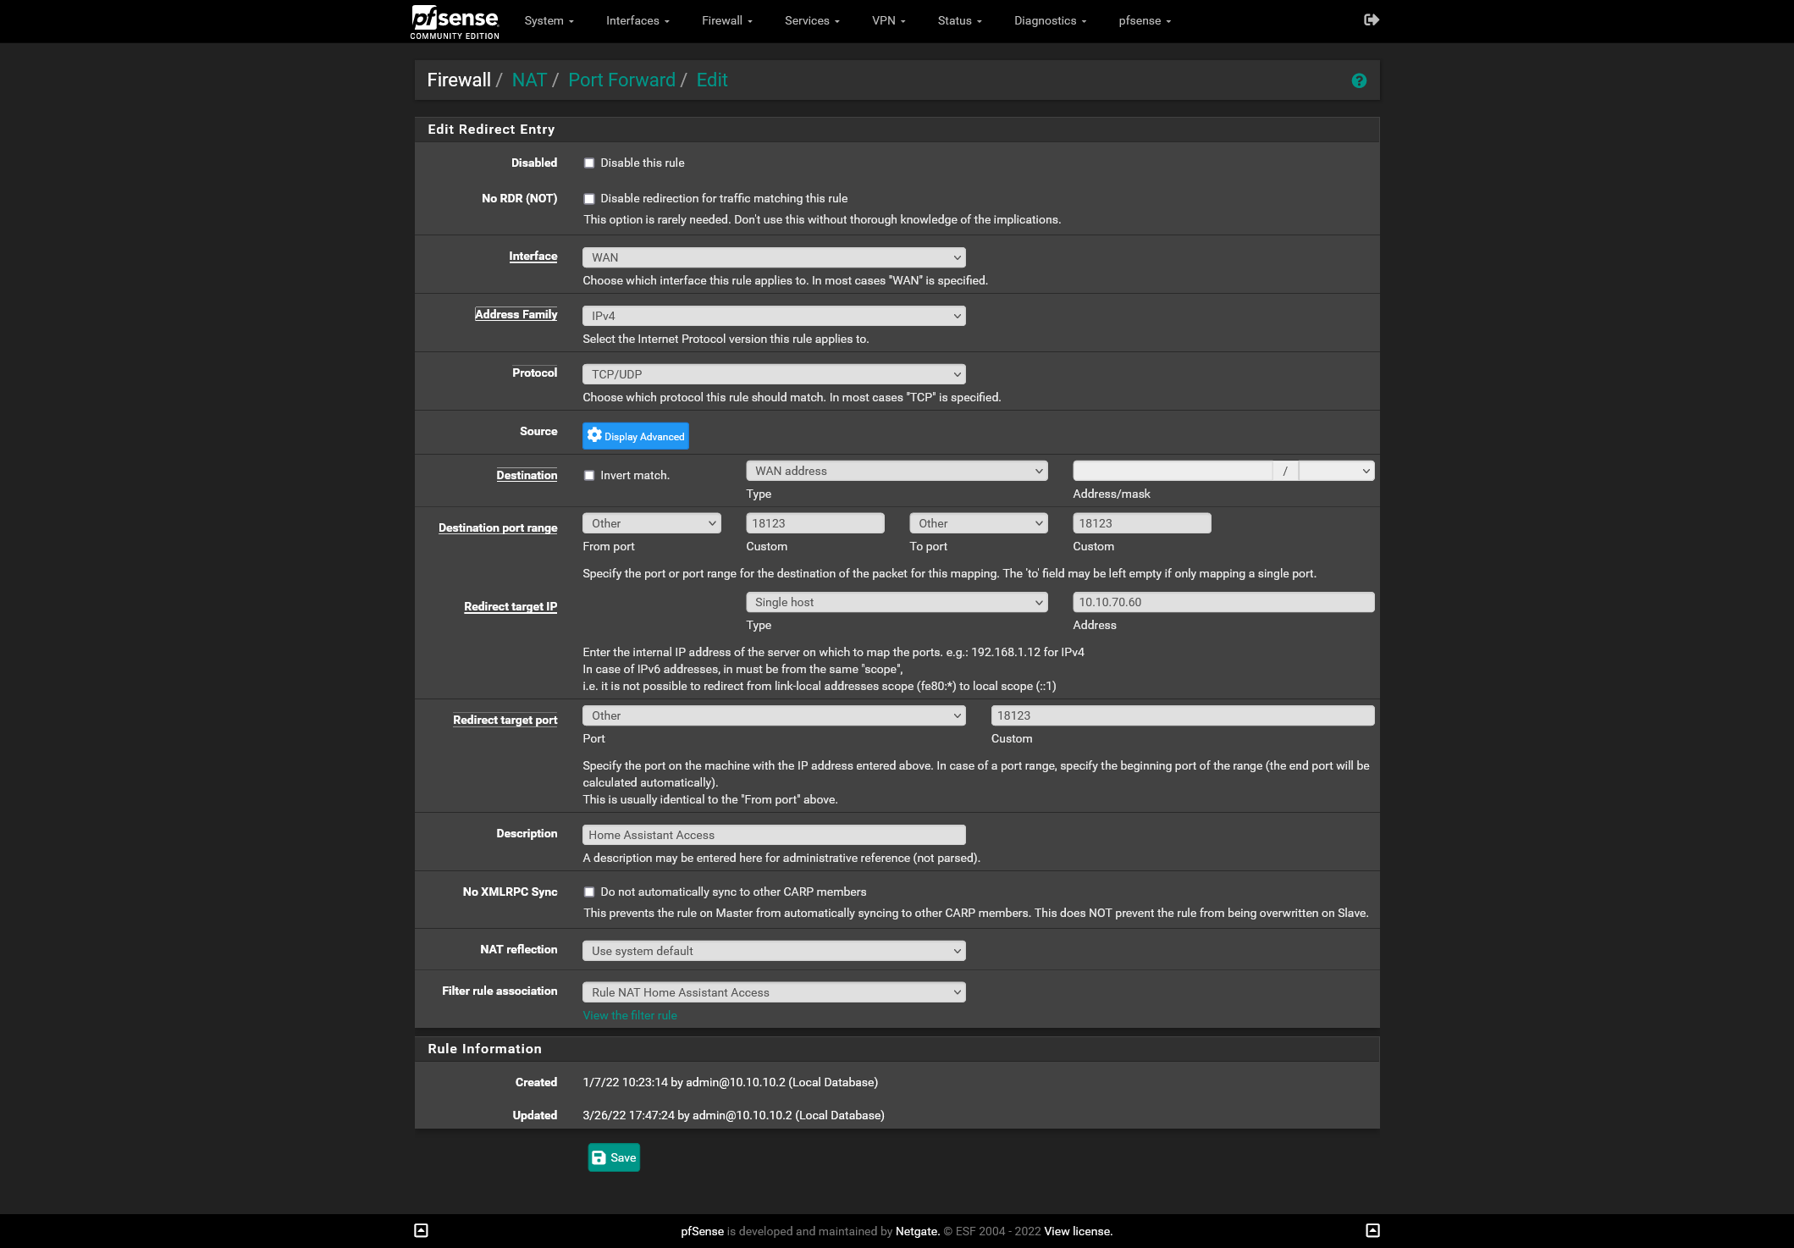
Task: Open the Firewall menu in navbar
Action: tap(726, 20)
